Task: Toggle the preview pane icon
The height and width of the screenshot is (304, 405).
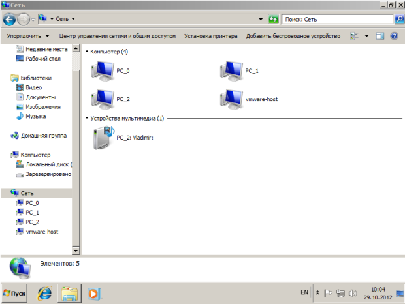Action: (x=380, y=36)
